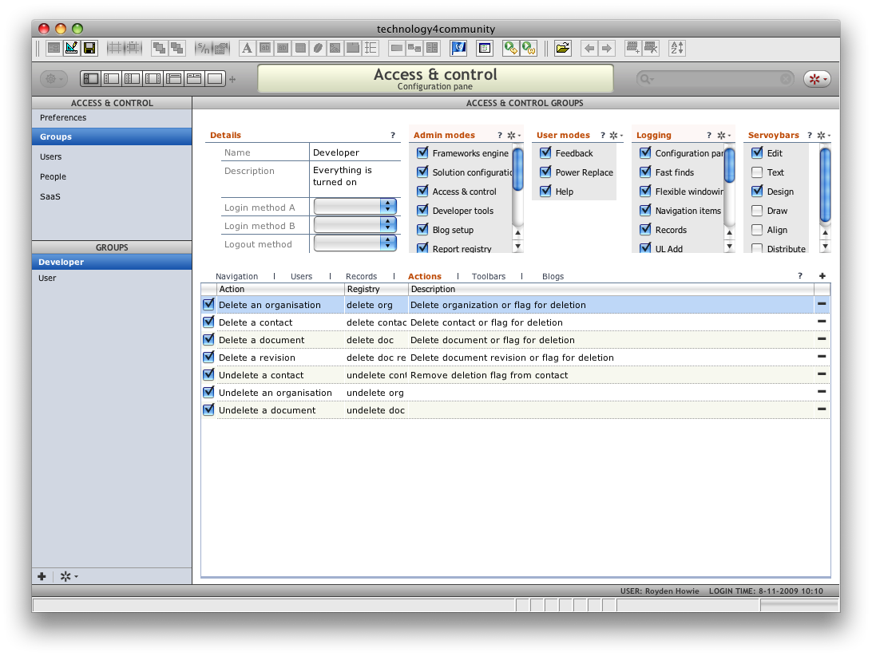Remove the Delete an organisation action row
Screen dimensions: 872x656
click(x=821, y=304)
